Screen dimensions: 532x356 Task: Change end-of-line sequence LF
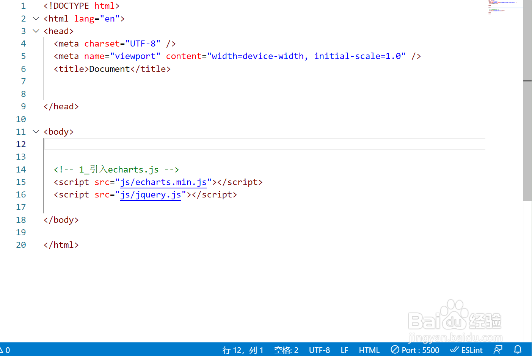click(x=344, y=350)
